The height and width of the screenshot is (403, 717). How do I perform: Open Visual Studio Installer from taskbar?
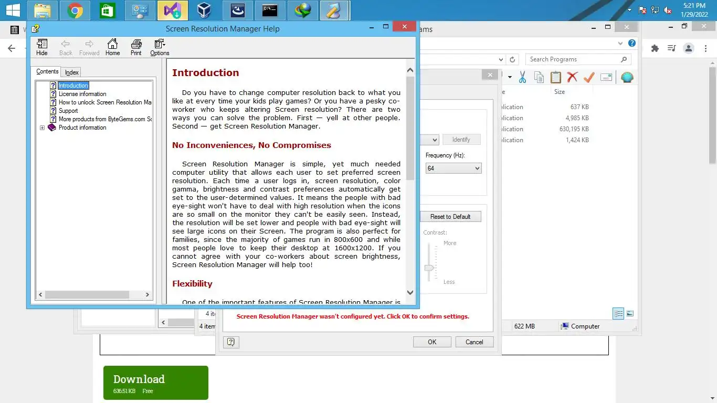click(173, 10)
